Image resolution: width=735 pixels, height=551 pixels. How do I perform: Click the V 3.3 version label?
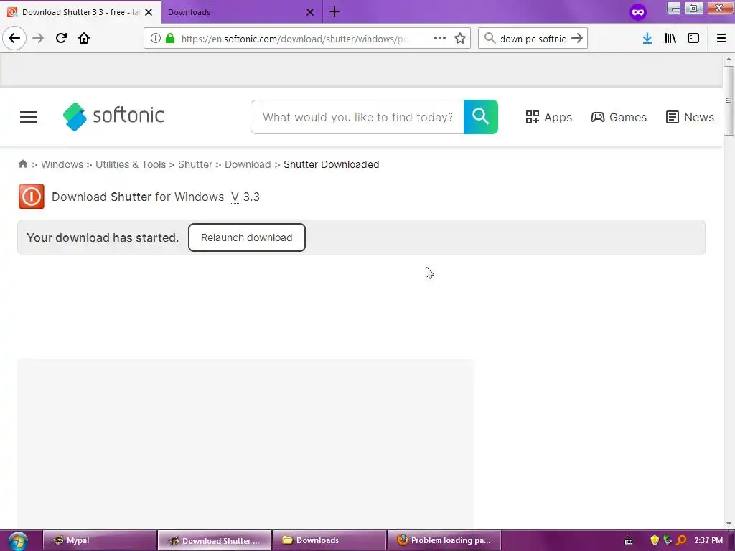tap(245, 197)
